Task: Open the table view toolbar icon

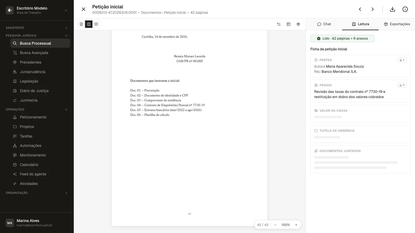Action: (288, 24)
